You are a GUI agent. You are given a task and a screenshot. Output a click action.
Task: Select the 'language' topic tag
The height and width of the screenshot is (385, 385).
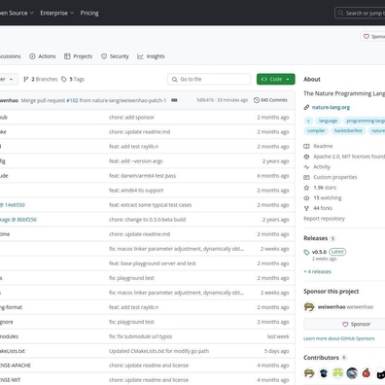coord(328,121)
